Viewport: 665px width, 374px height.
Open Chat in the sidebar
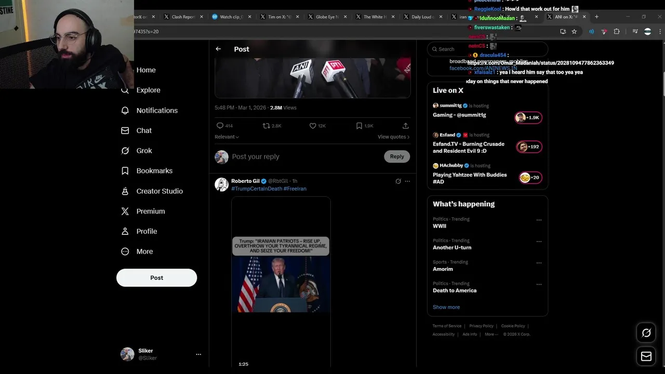(144, 130)
